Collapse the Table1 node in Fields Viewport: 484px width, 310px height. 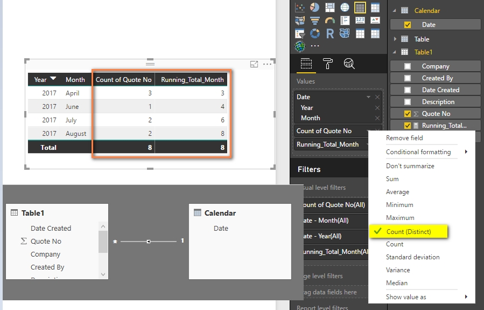(395, 52)
